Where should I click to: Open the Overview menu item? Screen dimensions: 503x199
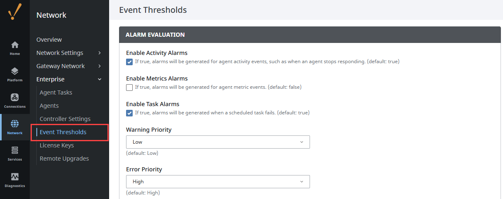pos(49,40)
